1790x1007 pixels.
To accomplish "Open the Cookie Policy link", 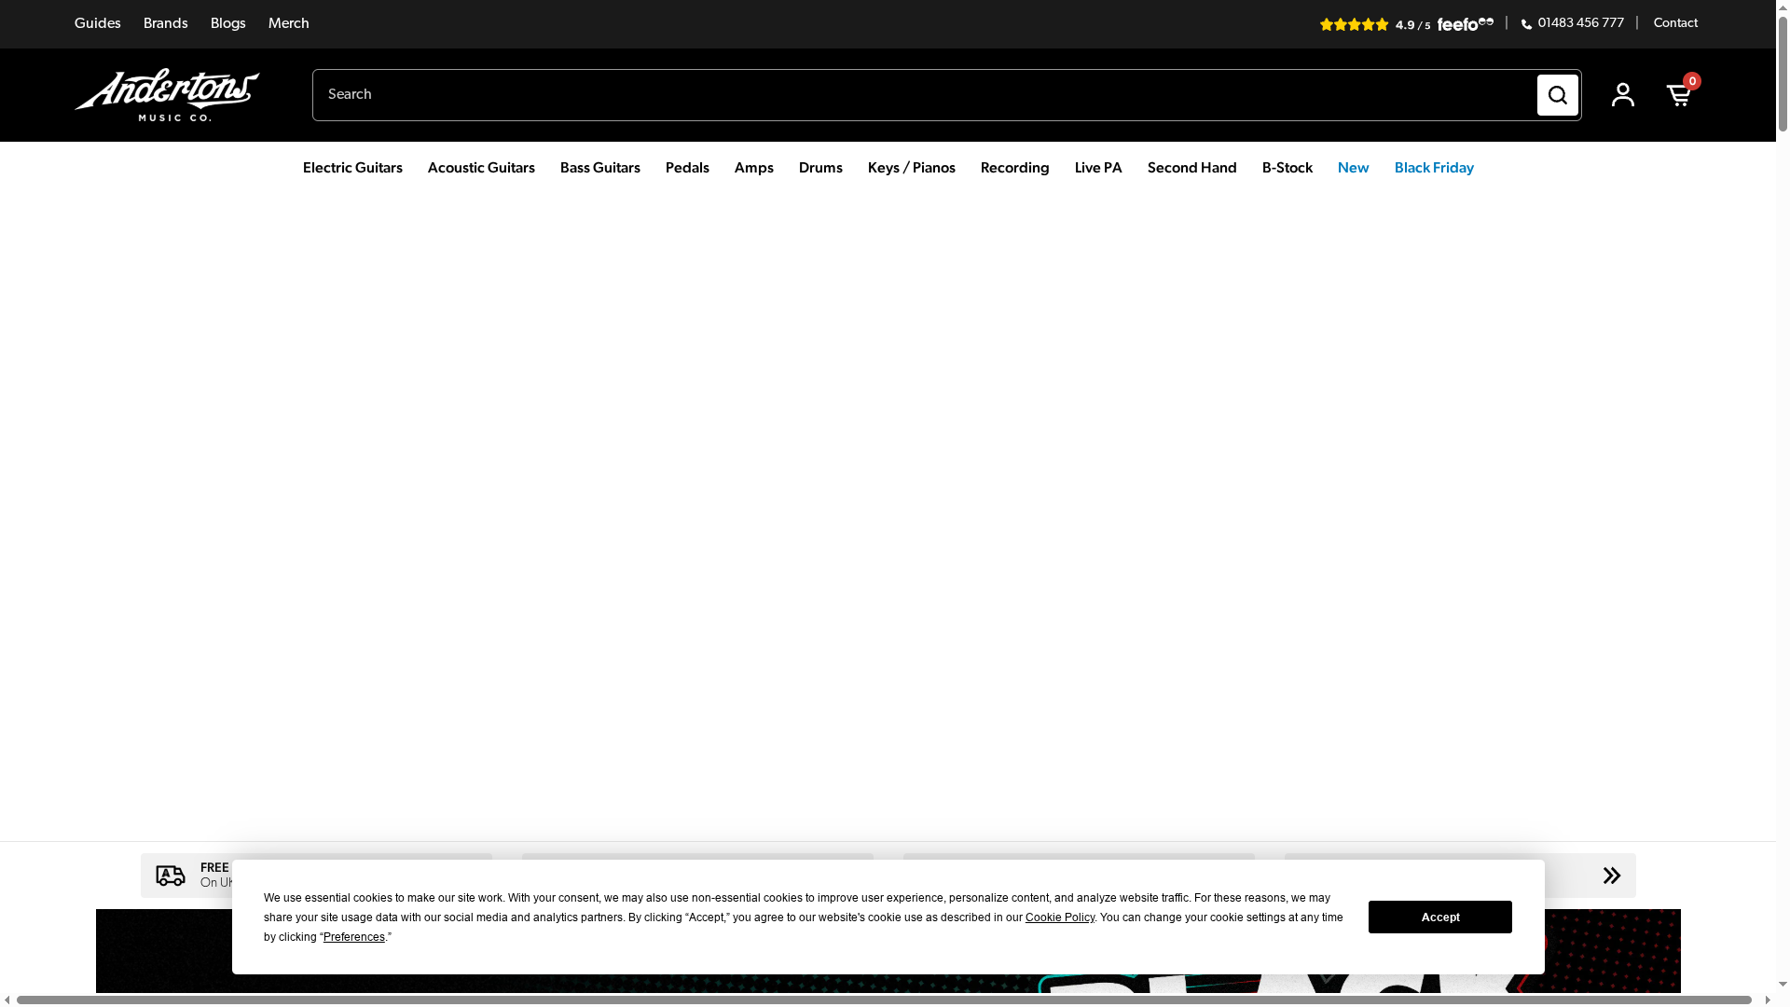I will (1059, 917).
